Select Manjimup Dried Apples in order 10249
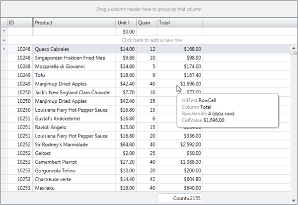 coord(74,84)
